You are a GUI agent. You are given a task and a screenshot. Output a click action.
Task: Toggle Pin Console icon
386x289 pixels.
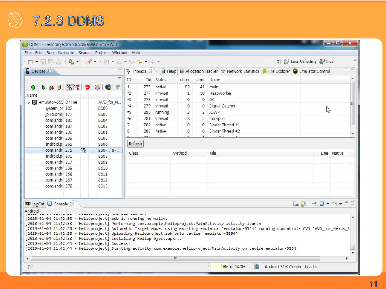(x=314, y=204)
